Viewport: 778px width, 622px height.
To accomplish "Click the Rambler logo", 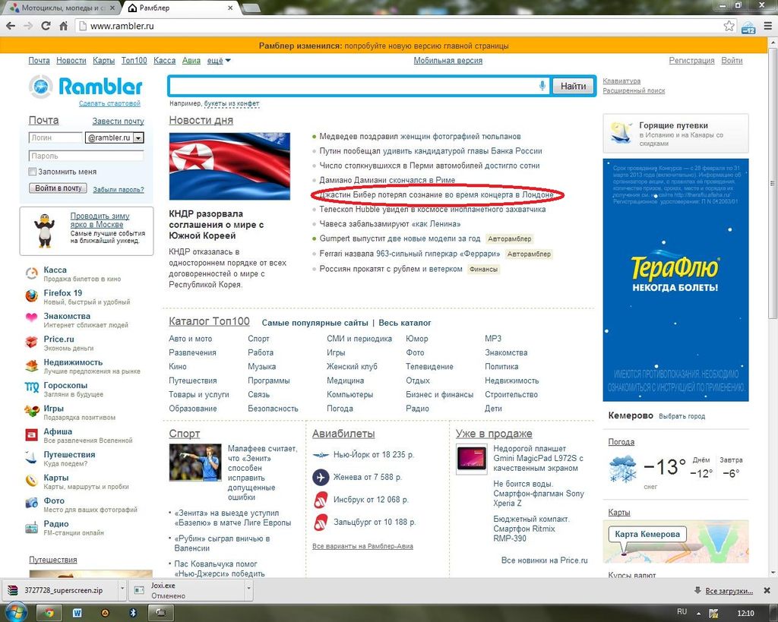I will [86, 87].
